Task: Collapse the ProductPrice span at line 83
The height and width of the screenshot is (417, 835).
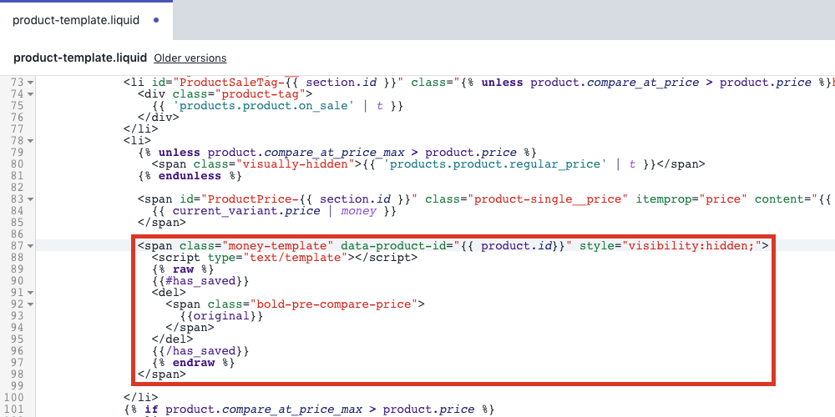Action: point(31,199)
